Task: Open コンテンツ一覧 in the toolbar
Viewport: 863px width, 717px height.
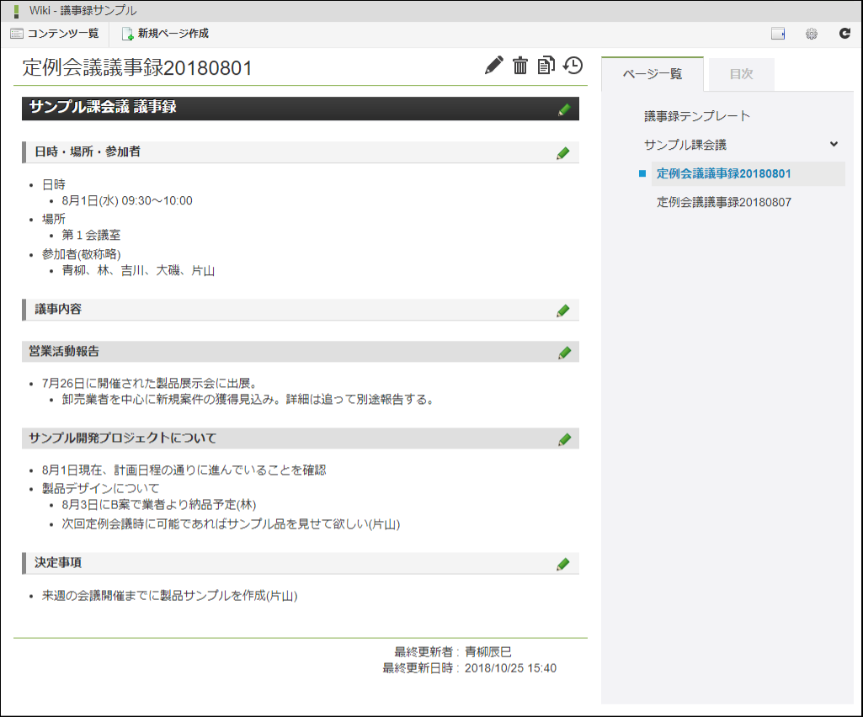Action: [55, 34]
